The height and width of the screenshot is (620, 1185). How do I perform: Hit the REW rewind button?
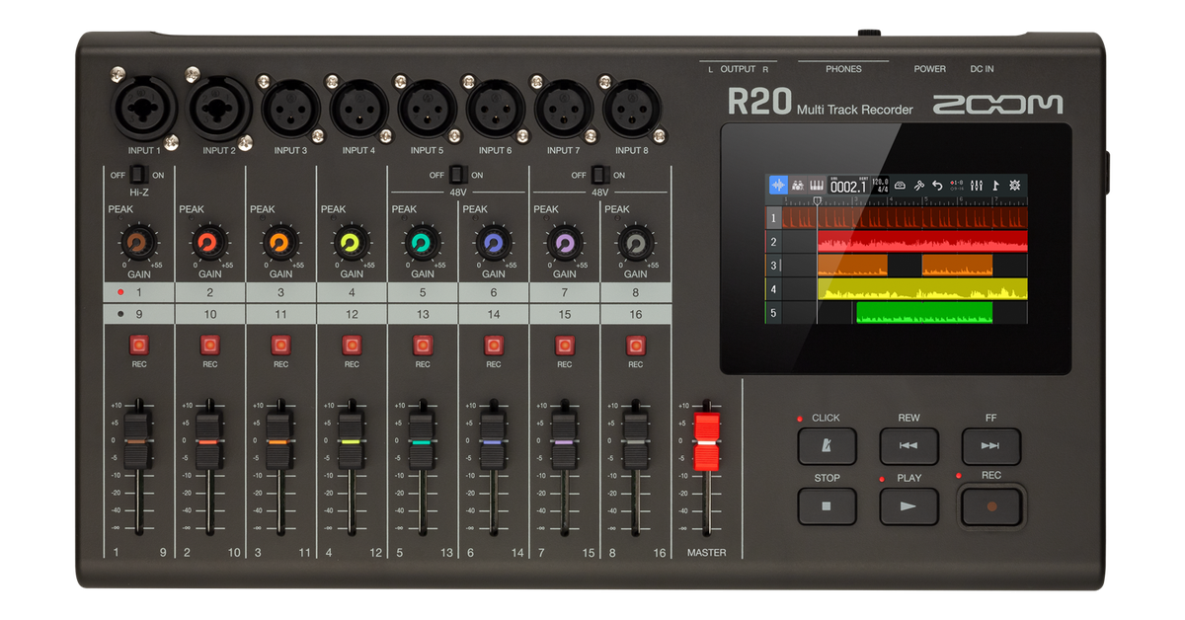tap(908, 446)
